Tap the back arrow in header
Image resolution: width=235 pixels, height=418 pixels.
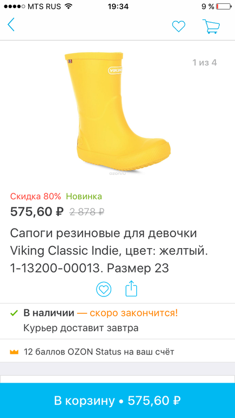coord(11,25)
